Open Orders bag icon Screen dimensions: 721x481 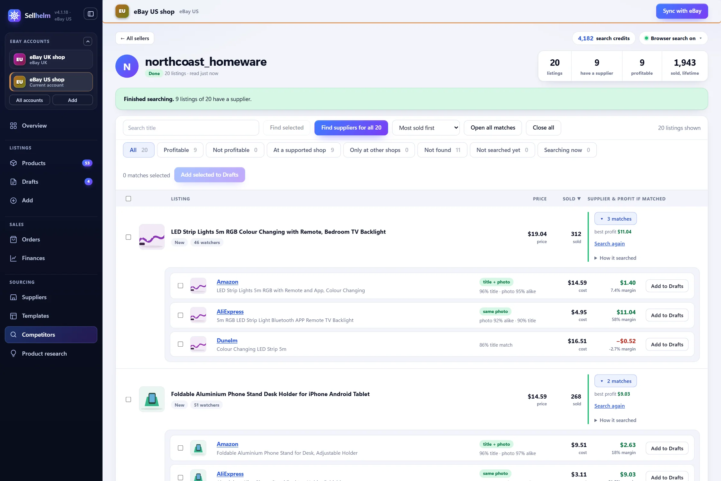point(13,240)
